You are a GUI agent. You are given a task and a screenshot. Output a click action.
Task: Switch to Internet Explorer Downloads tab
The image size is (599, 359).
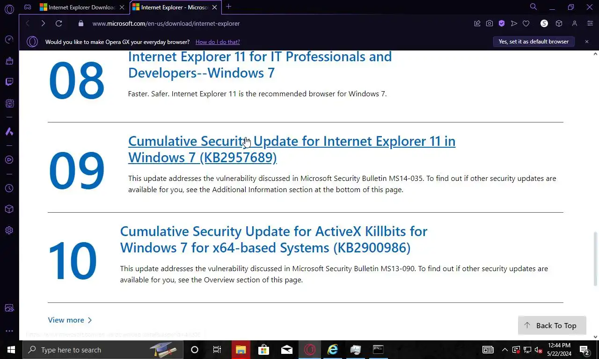(83, 7)
